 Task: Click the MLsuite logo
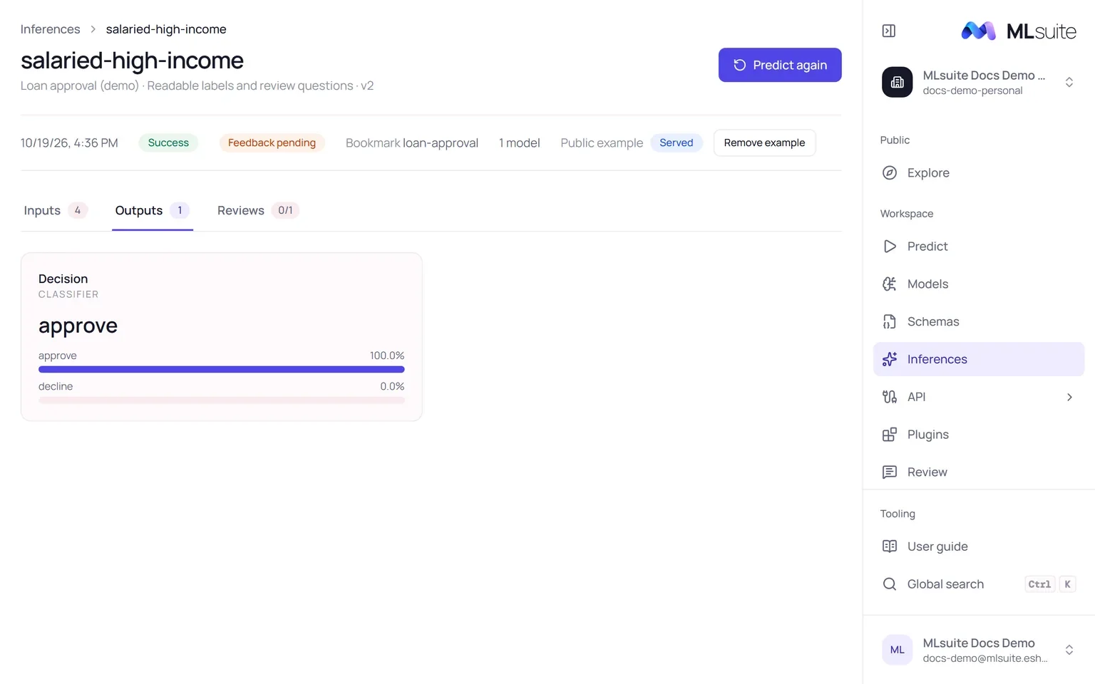click(x=1019, y=31)
